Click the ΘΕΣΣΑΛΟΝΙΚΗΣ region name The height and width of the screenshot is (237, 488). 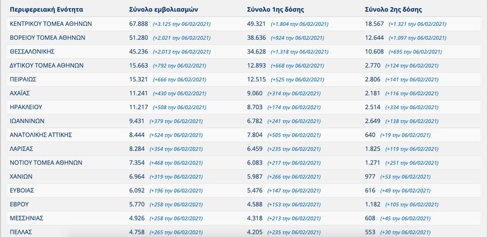[x=32, y=52]
